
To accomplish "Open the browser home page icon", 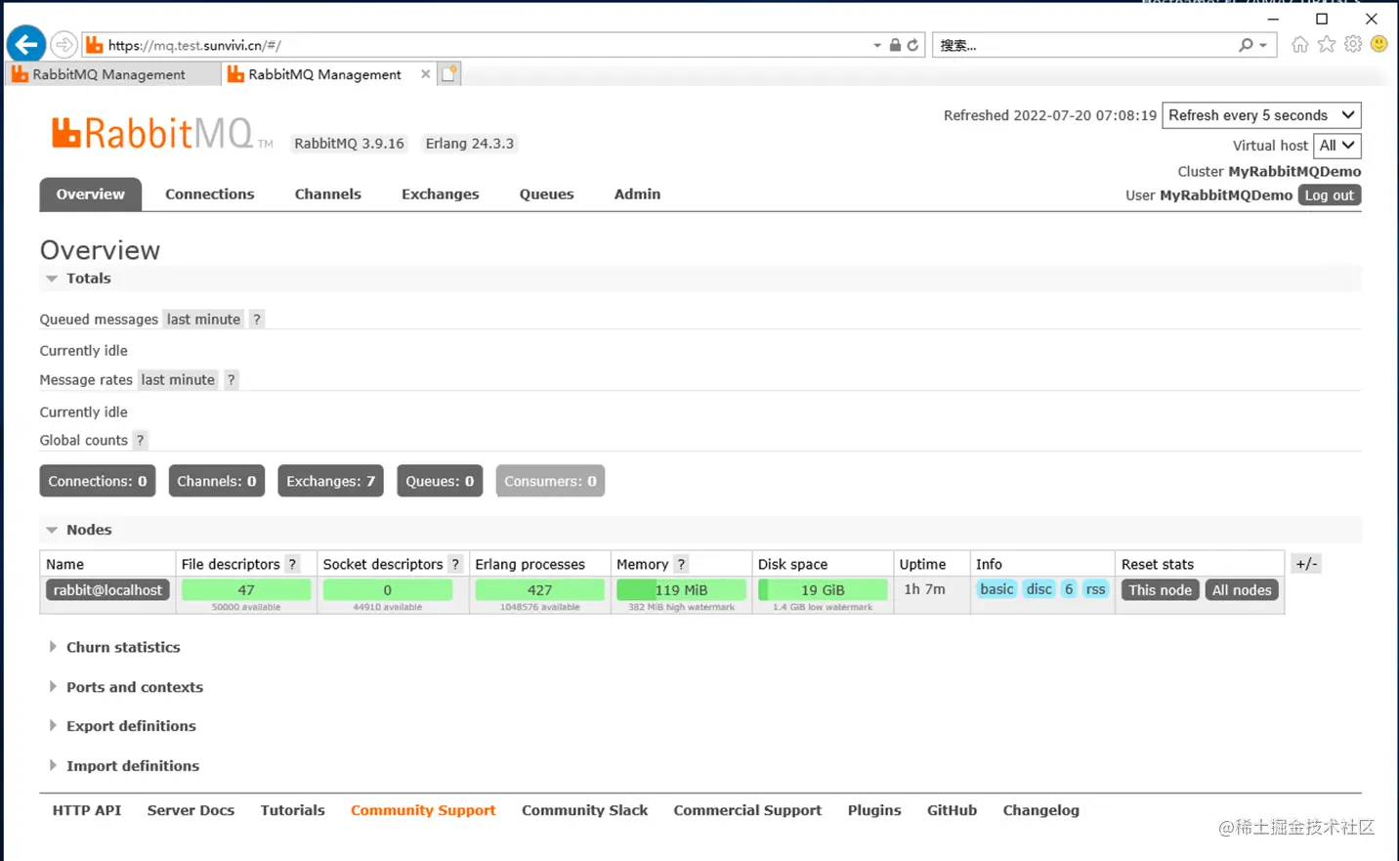I will pyautogui.click(x=1299, y=44).
